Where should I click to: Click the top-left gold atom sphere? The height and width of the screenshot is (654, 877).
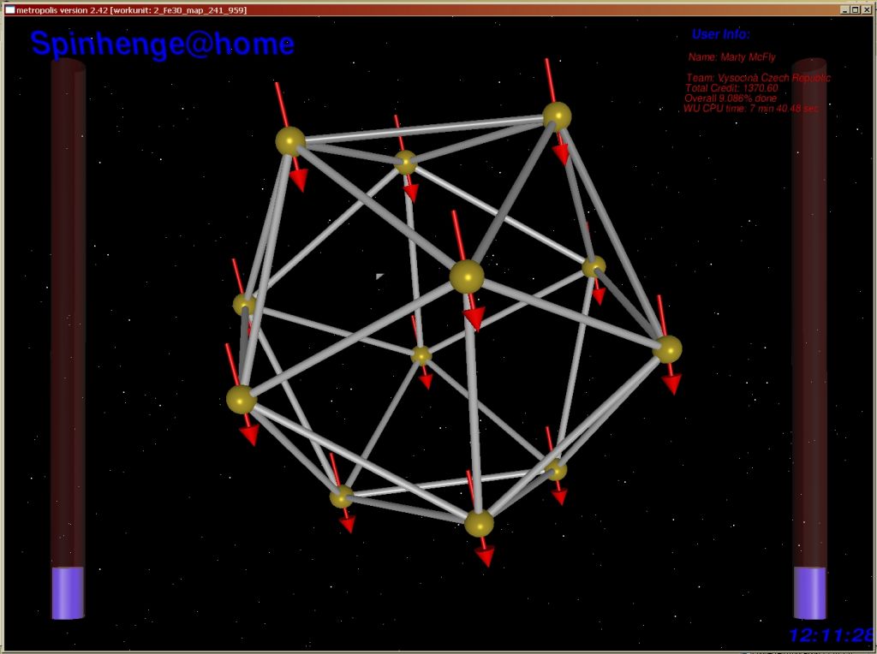290,141
